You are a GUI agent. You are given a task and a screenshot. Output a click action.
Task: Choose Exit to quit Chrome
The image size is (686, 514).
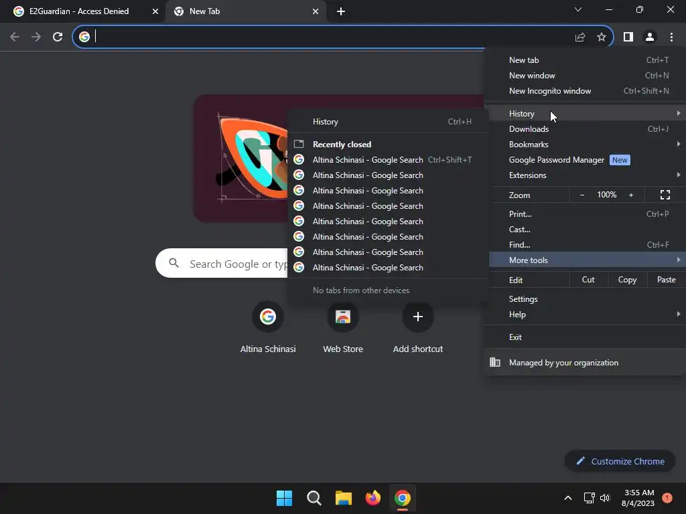(x=586, y=337)
